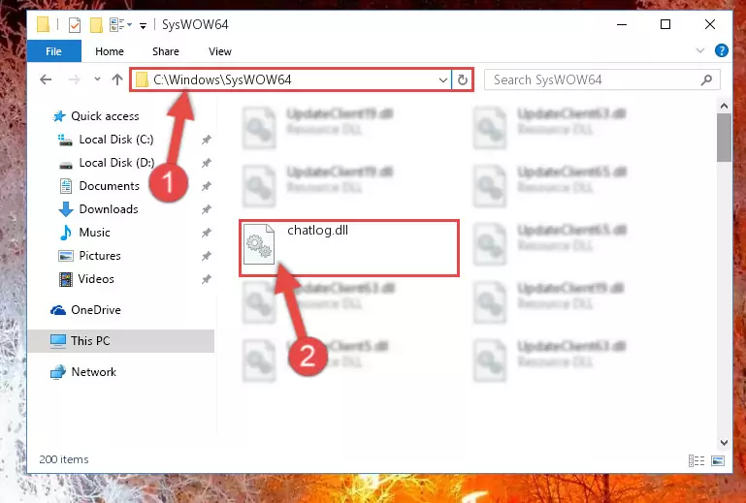Click the scrollbar up arrow
This screenshot has width=746, height=503.
(724, 106)
